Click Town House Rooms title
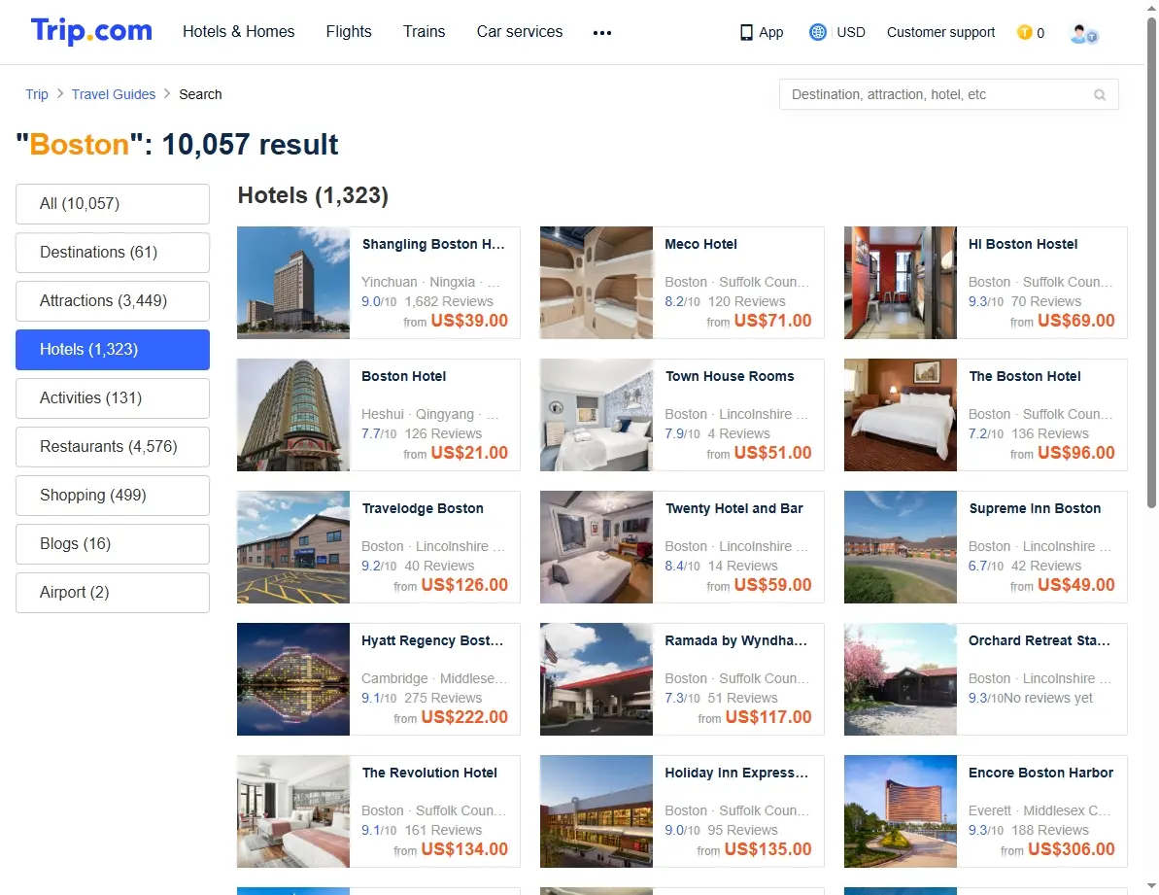The height and width of the screenshot is (895, 1159). pos(730,376)
